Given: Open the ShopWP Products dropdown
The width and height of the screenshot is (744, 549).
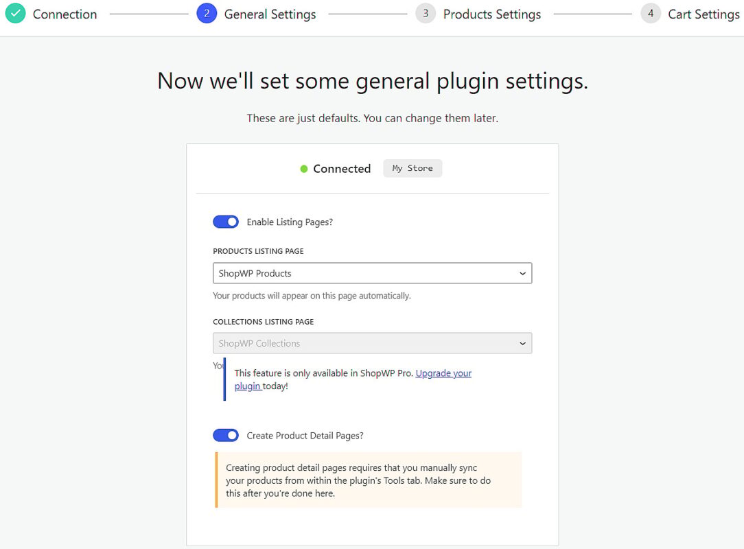Looking at the screenshot, I should point(373,273).
